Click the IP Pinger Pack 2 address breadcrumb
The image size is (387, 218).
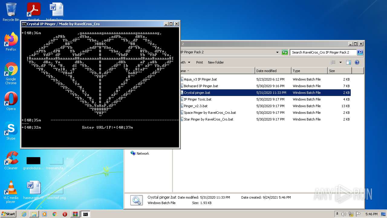click(192, 52)
